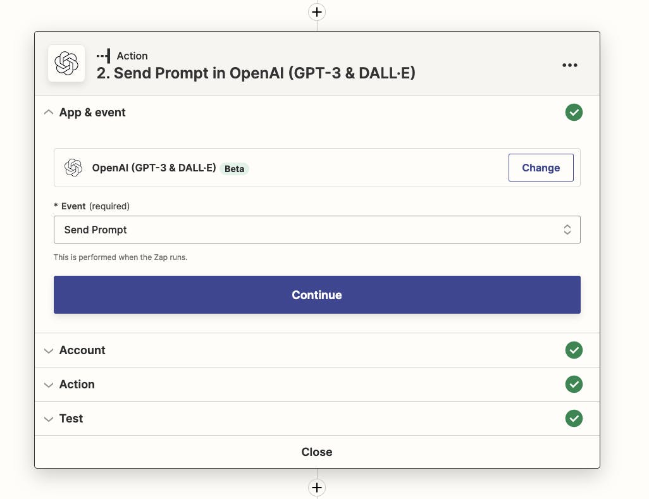Image resolution: width=649 pixels, height=499 pixels.
Task: Click the small OpenAI icon in app row
Action: 73,168
